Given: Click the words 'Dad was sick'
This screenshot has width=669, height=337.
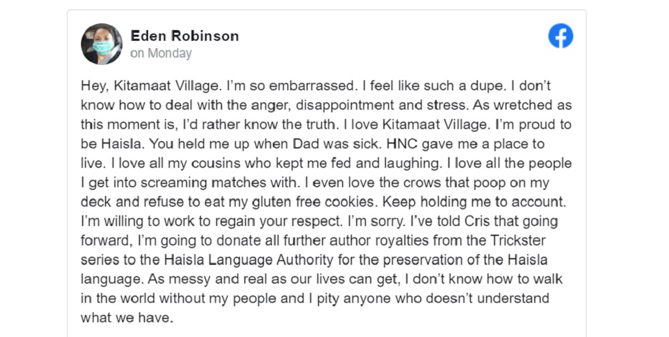Looking at the screenshot, I should [337, 144].
